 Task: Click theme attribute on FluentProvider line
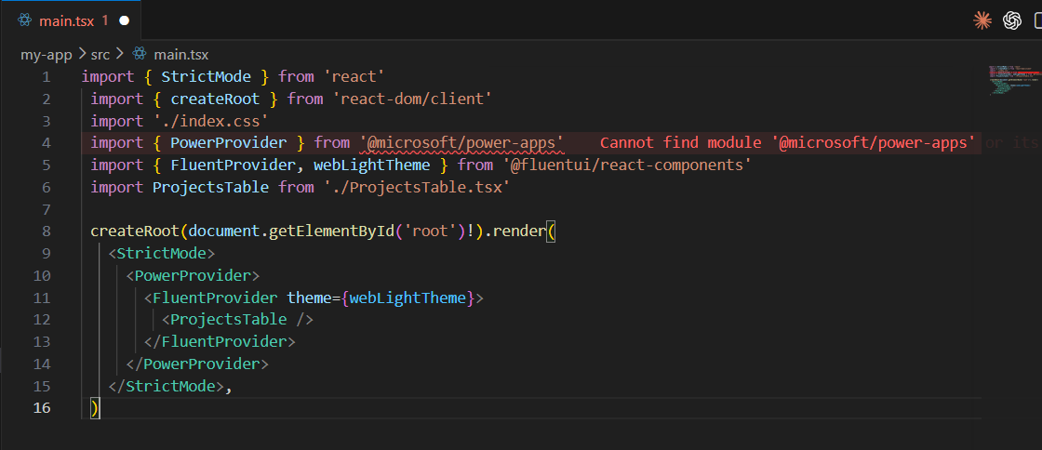pyautogui.click(x=309, y=298)
